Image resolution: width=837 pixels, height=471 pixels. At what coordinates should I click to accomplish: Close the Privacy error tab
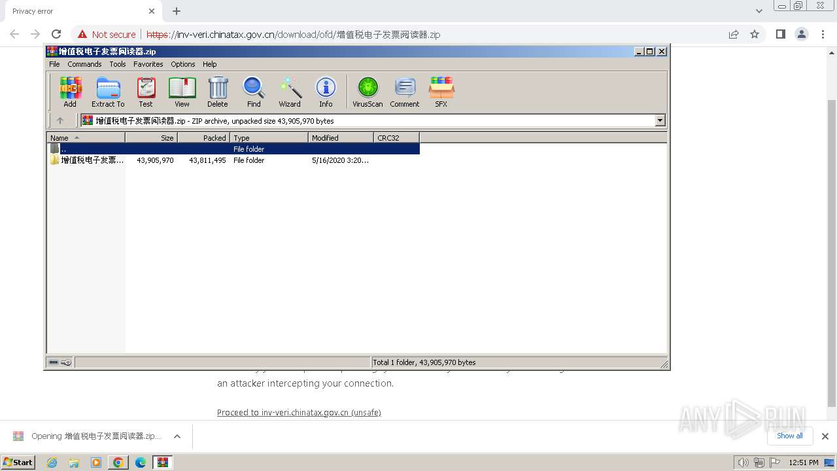152,11
